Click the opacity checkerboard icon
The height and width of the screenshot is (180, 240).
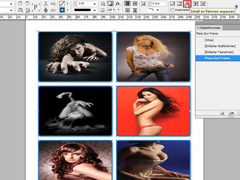pos(102,10)
